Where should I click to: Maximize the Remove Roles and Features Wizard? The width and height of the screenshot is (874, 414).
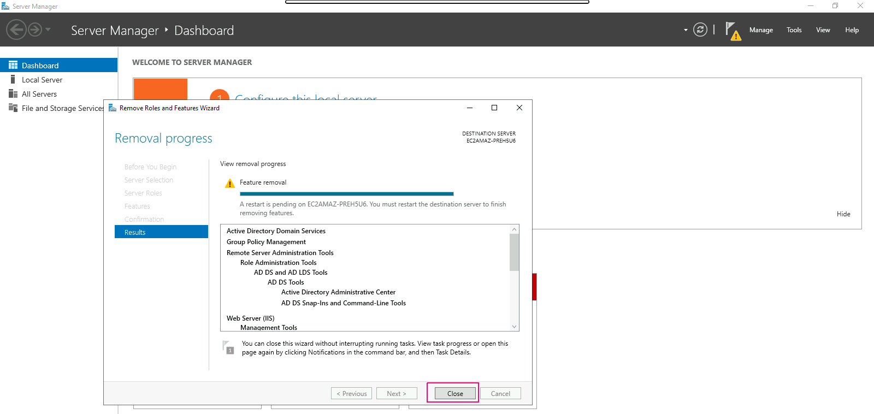tap(494, 108)
